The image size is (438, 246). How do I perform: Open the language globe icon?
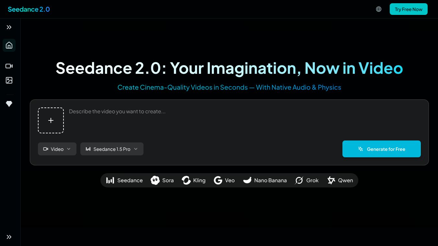click(379, 9)
